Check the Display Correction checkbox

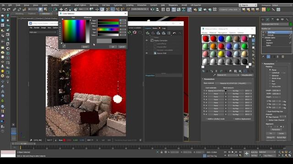tap(152, 41)
